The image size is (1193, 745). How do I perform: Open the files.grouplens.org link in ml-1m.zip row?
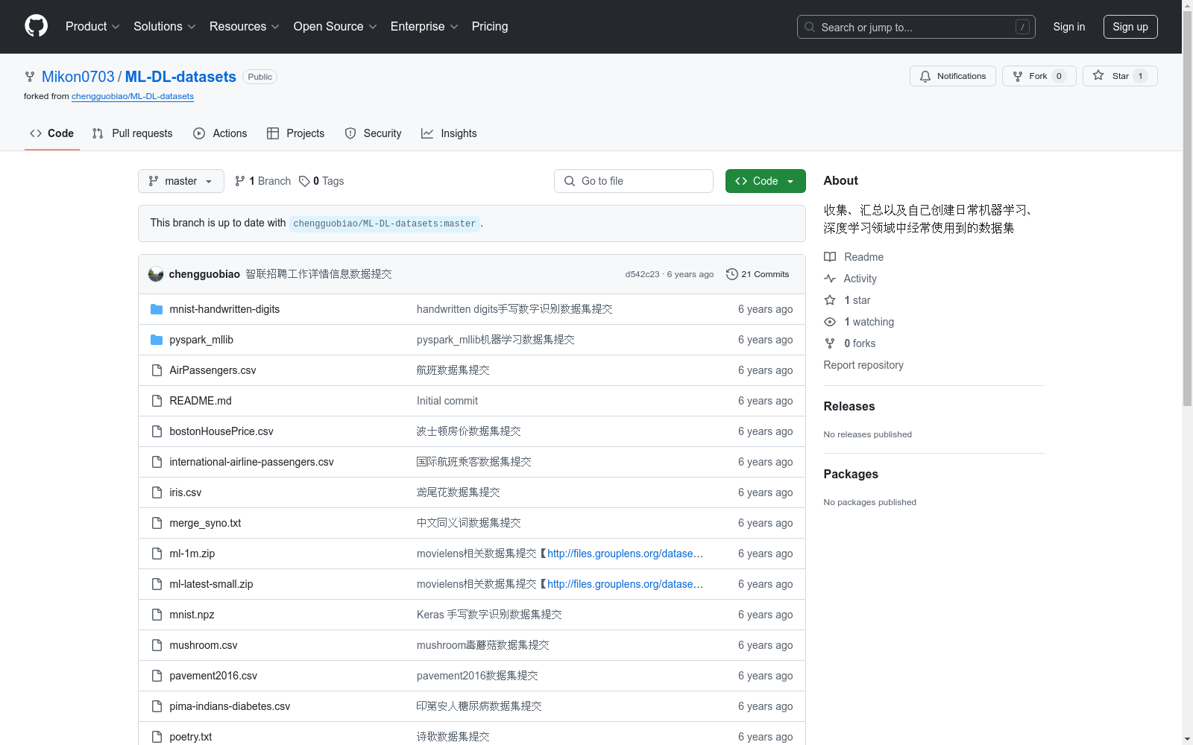(625, 554)
